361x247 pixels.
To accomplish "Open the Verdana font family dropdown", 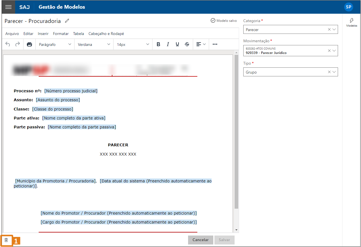I will [x=94, y=44].
